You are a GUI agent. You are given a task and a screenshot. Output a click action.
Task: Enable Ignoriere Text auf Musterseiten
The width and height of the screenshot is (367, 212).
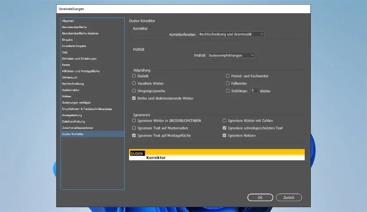(x=134, y=128)
